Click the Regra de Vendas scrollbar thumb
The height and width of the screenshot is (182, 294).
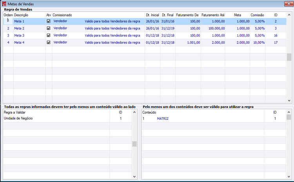click(289, 57)
